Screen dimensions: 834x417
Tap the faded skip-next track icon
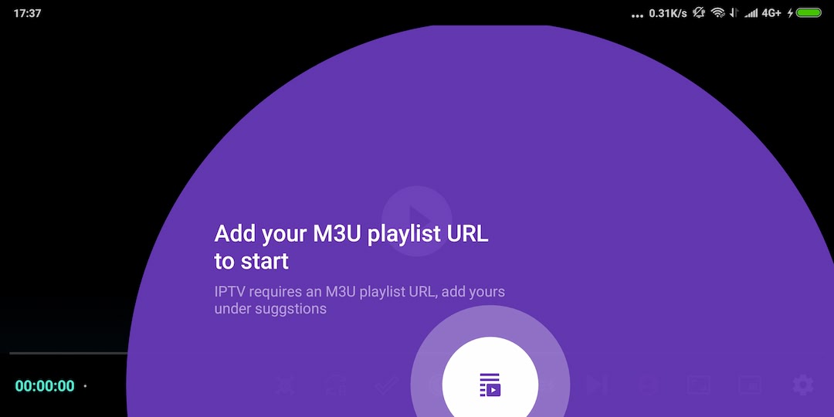[597, 385]
